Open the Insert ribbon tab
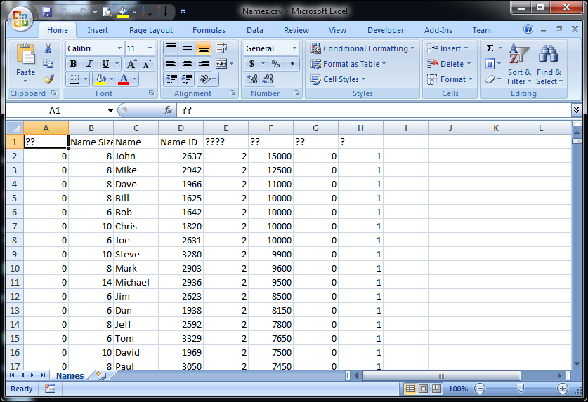 pyautogui.click(x=98, y=30)
